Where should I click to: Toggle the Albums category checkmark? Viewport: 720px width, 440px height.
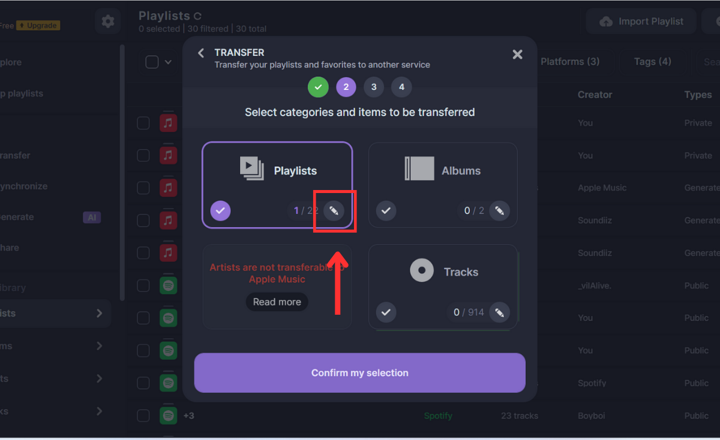click(386, 211)
